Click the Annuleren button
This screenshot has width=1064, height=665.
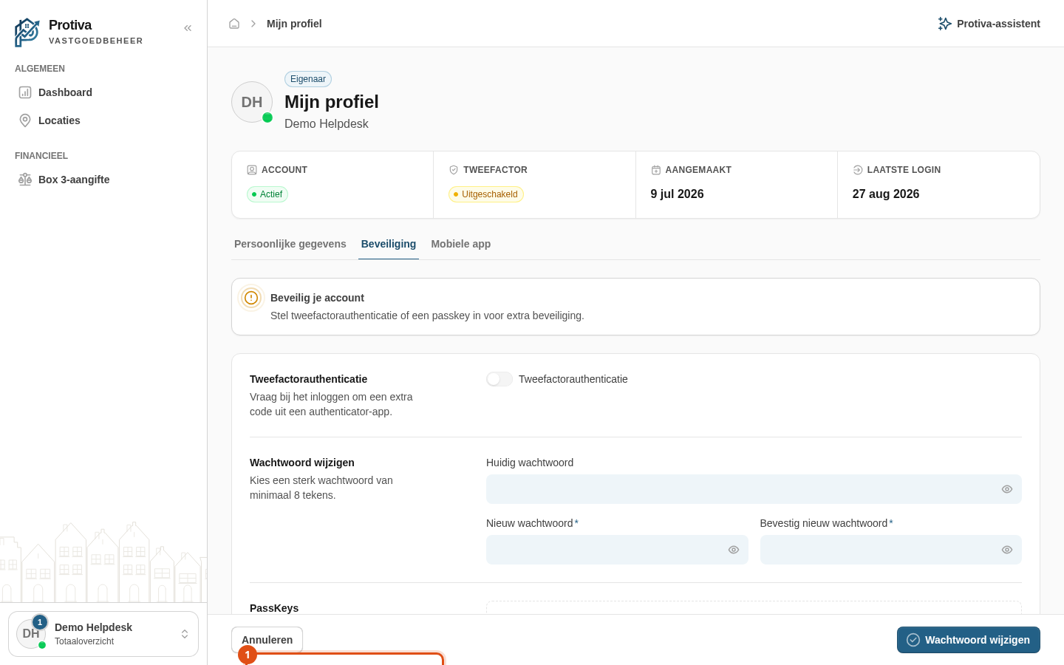click(267, 640)
